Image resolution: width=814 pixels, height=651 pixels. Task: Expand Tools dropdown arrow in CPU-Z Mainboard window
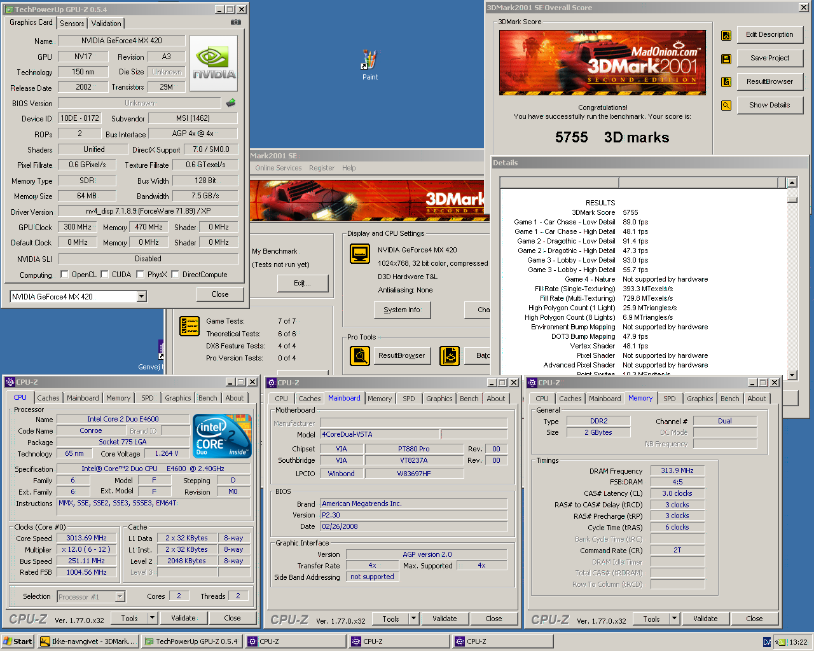coord(413,619)
